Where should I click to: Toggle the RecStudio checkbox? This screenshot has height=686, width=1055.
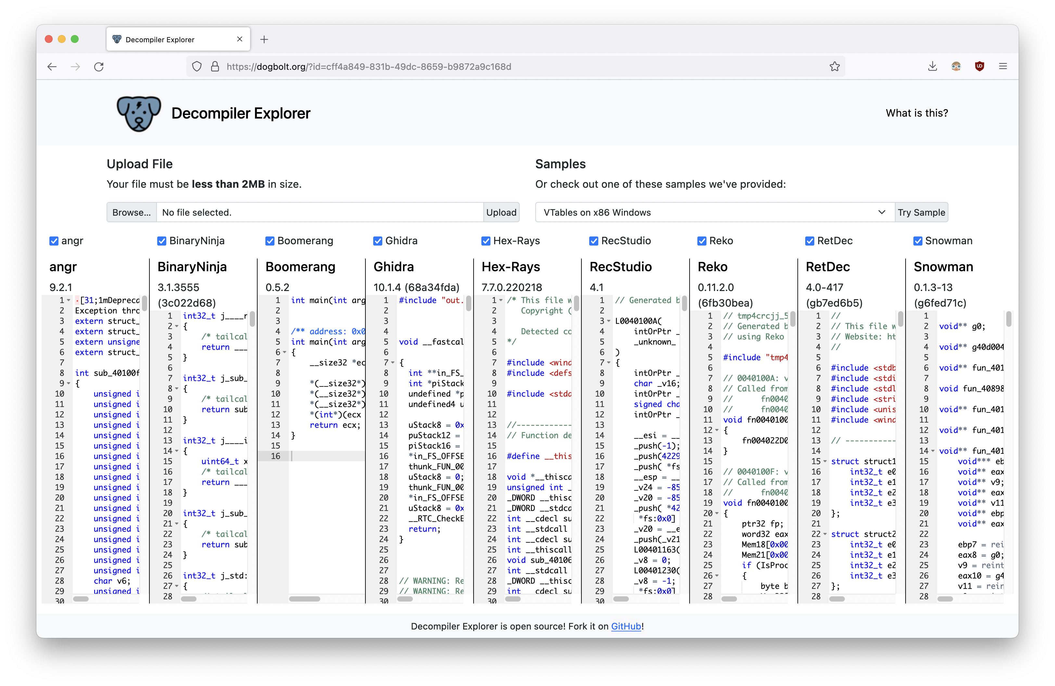pos(593,241)
